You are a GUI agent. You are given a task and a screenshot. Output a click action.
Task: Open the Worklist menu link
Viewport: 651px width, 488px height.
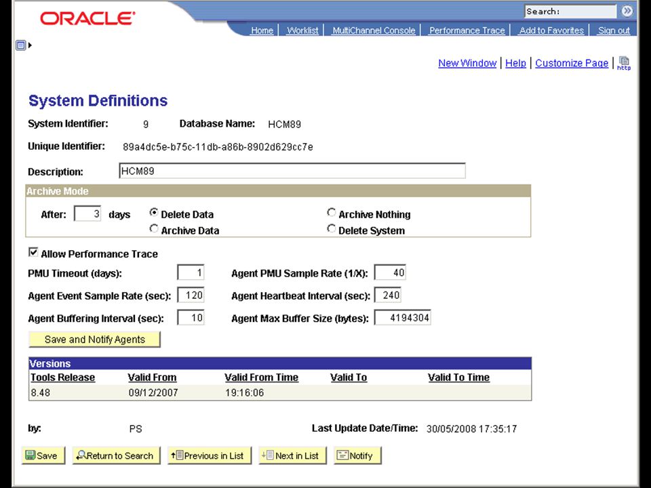(302, 30)
